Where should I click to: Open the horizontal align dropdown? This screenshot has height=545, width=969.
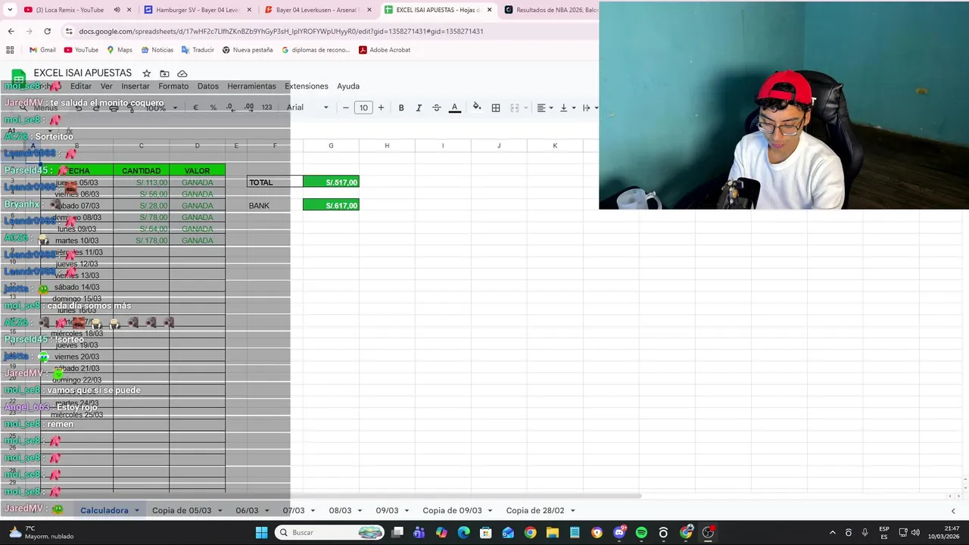(x=545, y=107)
